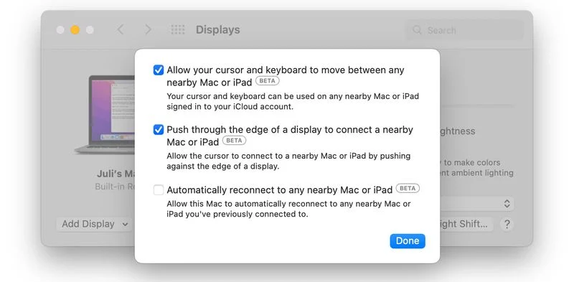Uncheck Push through the edge of display
The height and width of the screenshot is (282, 574).
[x=159, y=130]
